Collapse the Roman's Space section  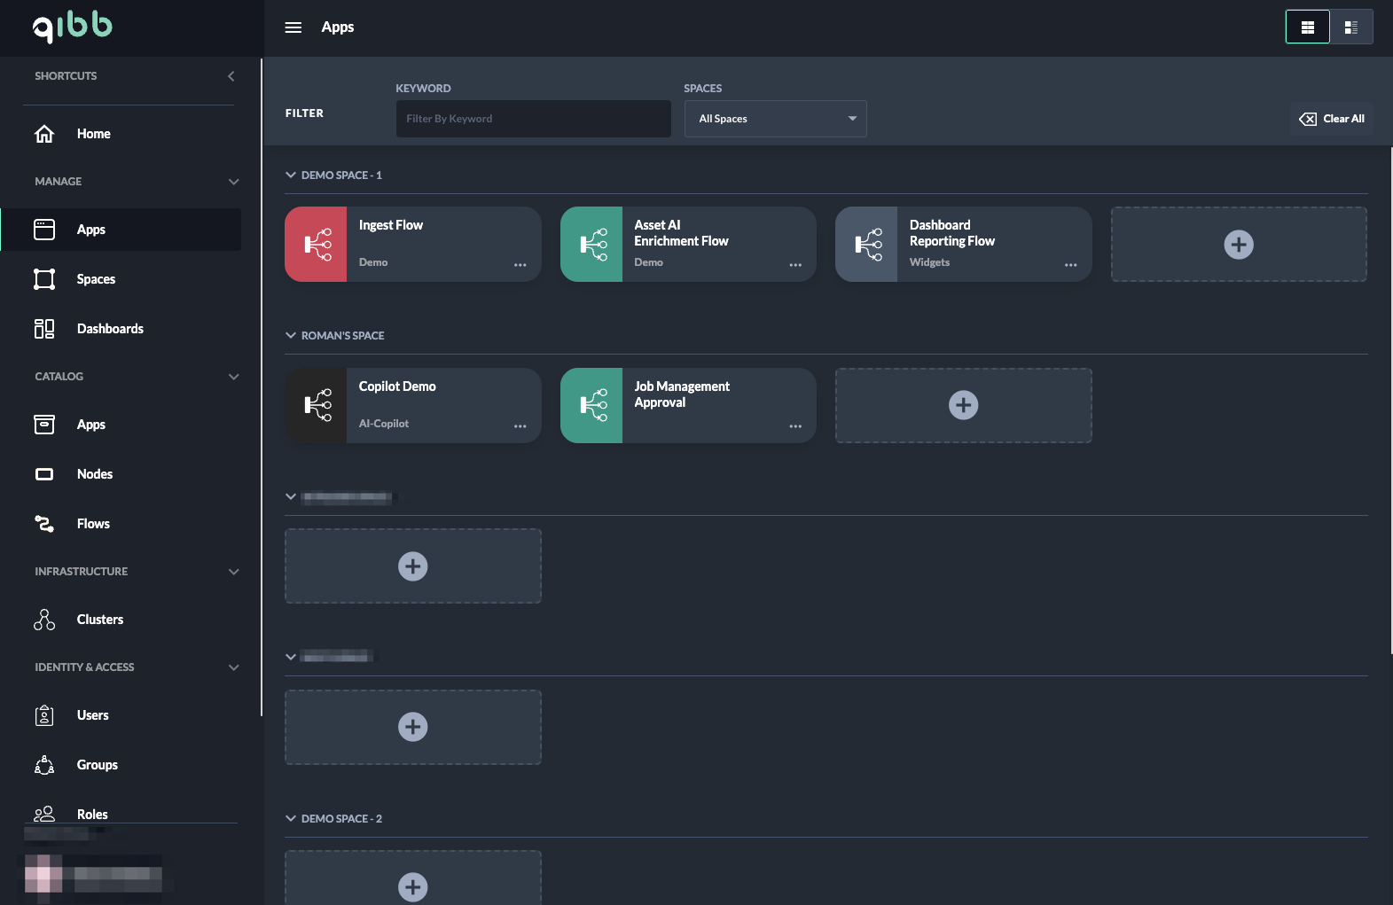[x=291, y=336]
